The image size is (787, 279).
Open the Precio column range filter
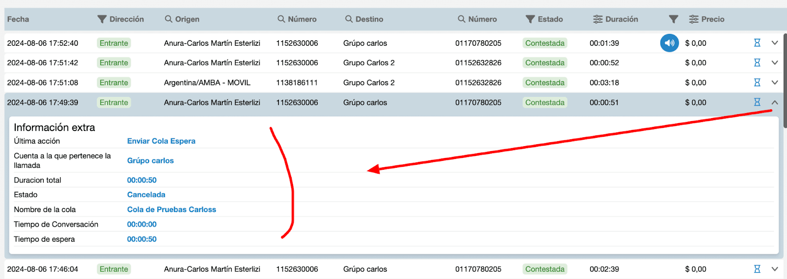[x=694, y=19]
